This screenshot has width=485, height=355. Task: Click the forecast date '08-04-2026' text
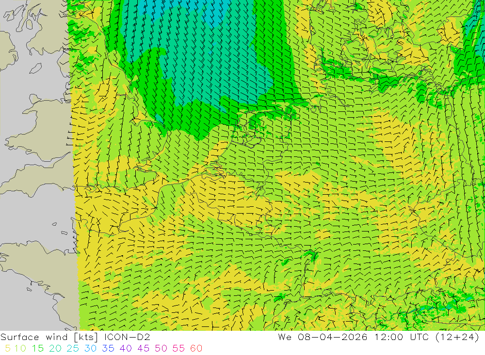[333, 337]
